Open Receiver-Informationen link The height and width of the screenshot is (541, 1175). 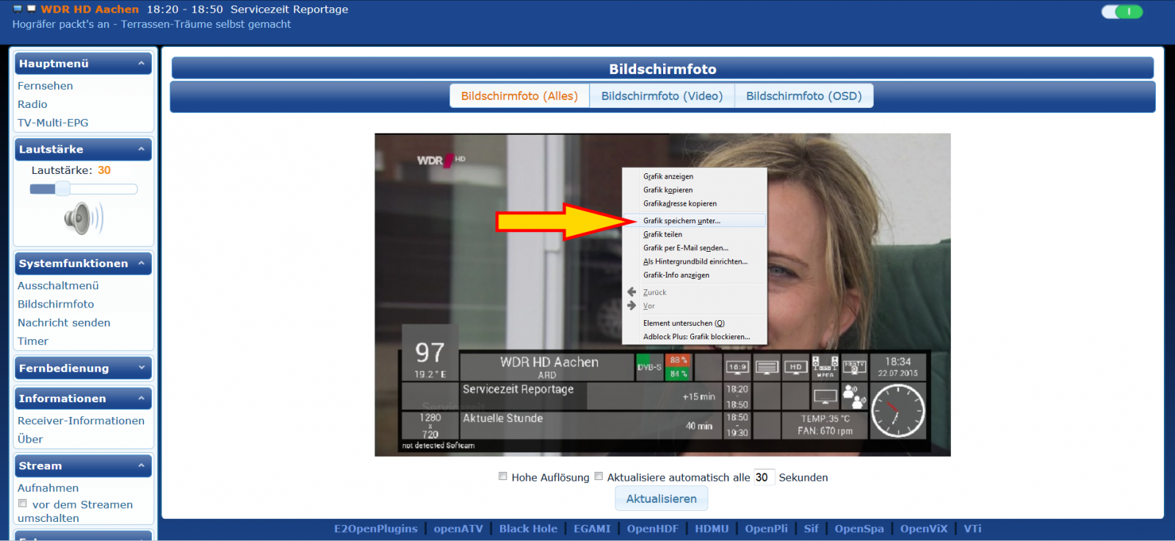coord(81,421)
